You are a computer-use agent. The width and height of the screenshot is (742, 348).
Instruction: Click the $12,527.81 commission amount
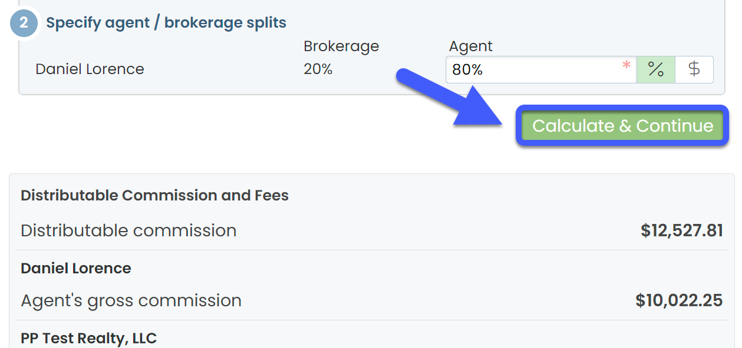coord(681,230)
